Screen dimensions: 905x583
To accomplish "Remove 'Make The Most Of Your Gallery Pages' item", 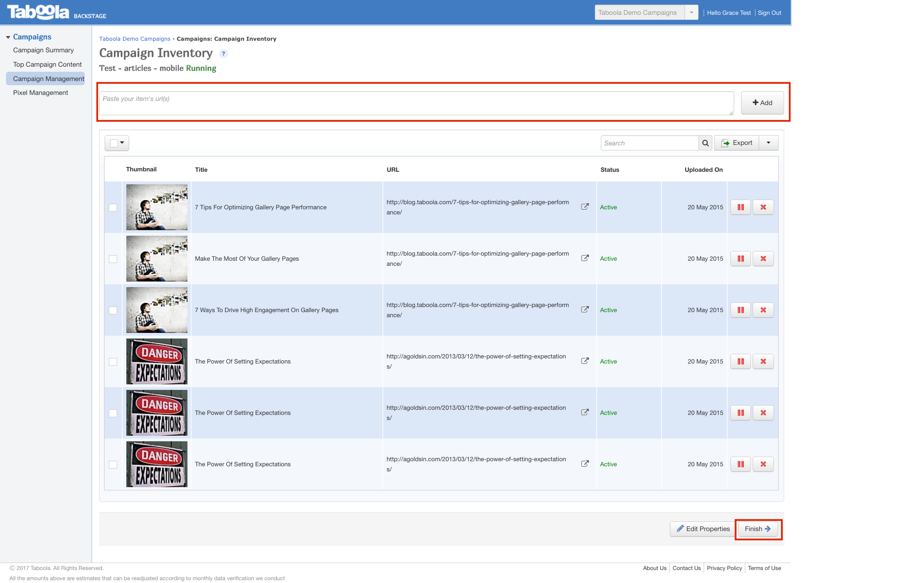I will point(763,259).
